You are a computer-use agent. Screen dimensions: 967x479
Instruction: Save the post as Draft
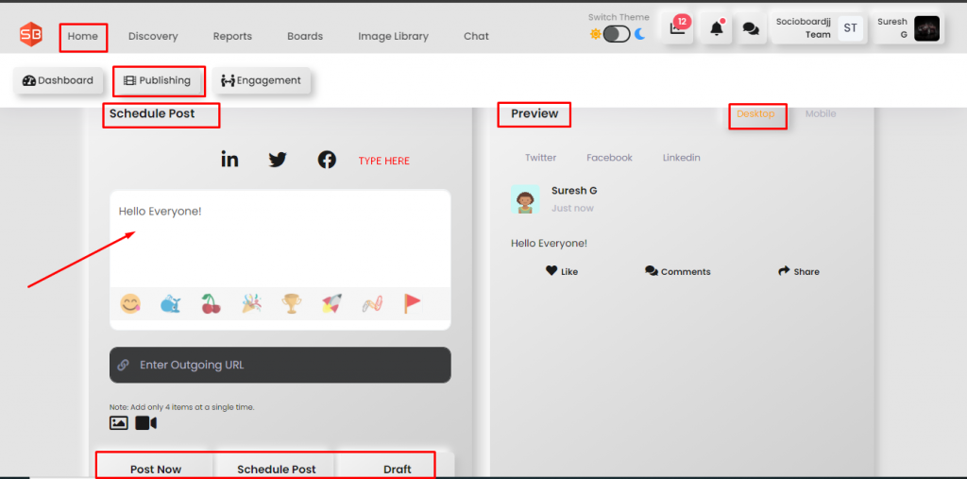click(398, 468)
